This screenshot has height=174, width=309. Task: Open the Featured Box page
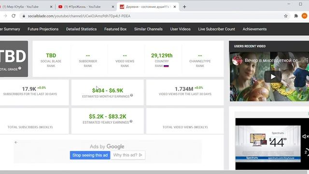[x=115, y=29]
